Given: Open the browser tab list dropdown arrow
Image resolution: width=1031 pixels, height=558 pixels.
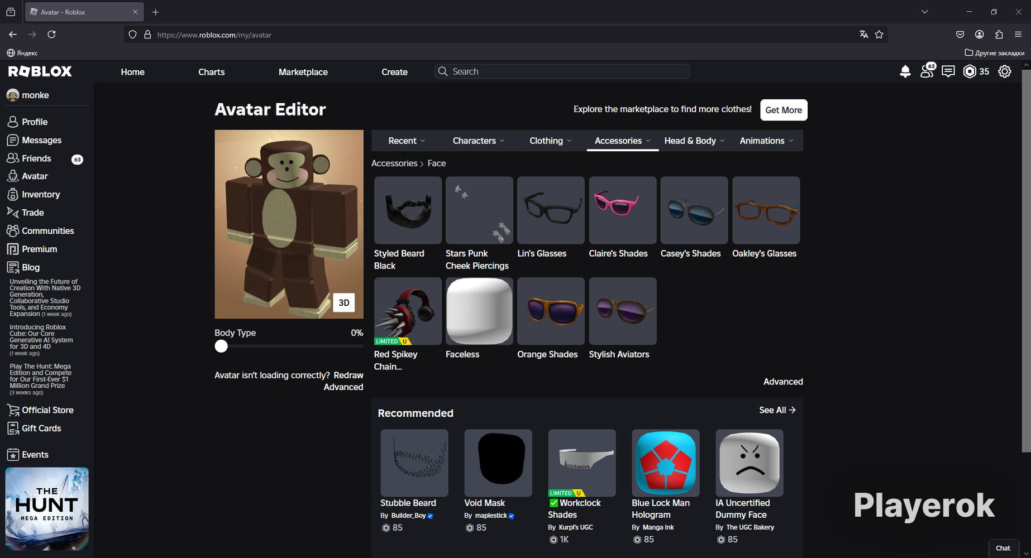Looking at the screenshot, I should pyautogui.click(x=924, y=12).
